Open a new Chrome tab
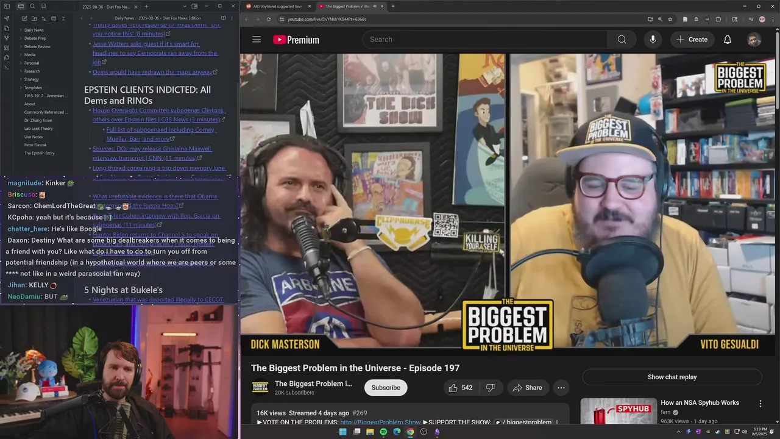 pyautogui.click(x=392, y=6)
